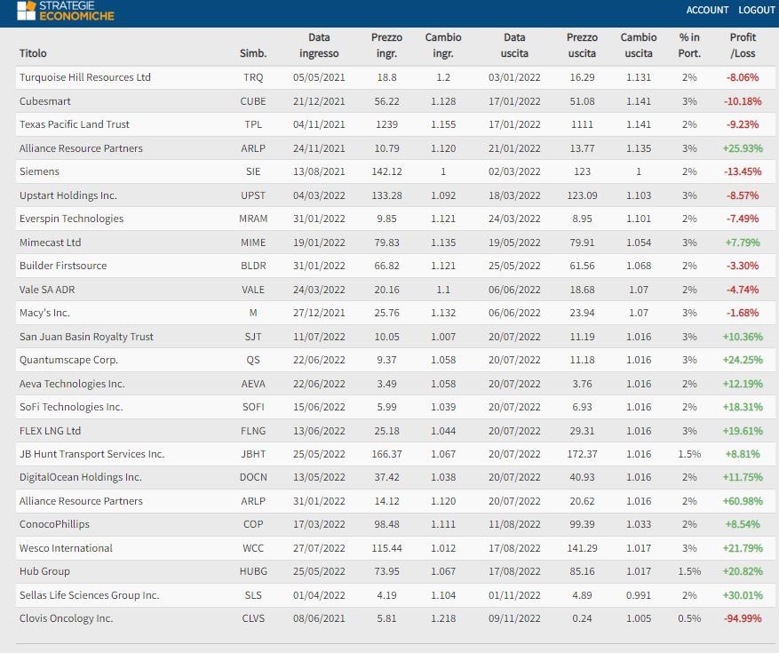The image size is (779, 653).
Task: Select Everspin Technologies title
Action: [72, 219]
